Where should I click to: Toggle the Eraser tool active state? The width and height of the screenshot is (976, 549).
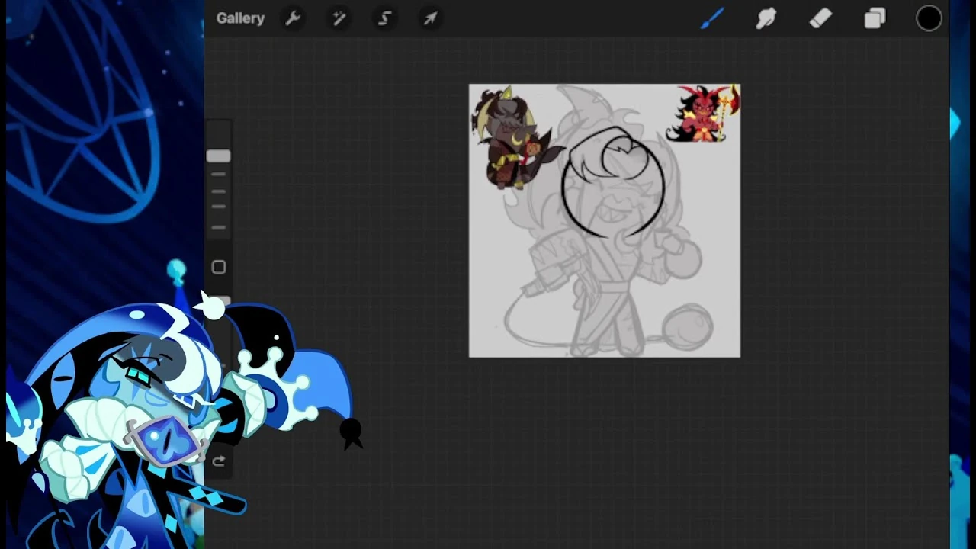(x=820, y=18)
